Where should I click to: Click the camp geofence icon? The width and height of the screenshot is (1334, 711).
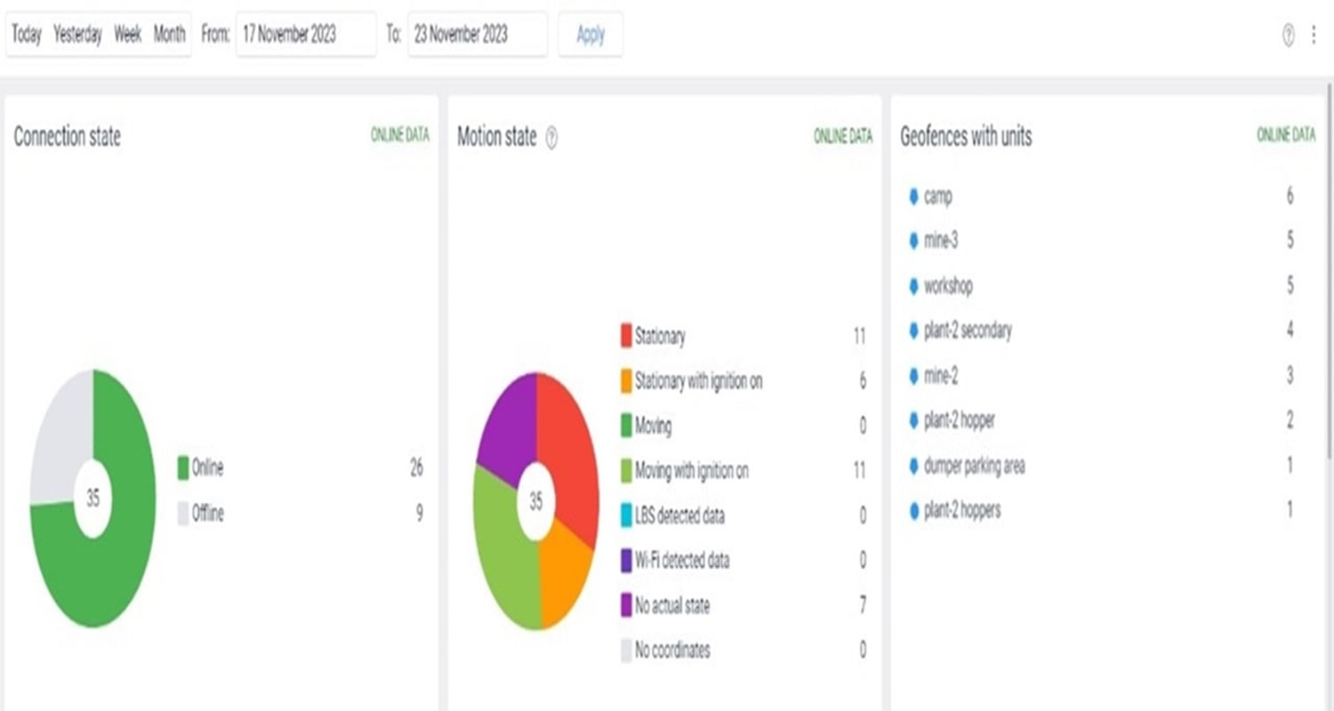(x=913, y=196)
